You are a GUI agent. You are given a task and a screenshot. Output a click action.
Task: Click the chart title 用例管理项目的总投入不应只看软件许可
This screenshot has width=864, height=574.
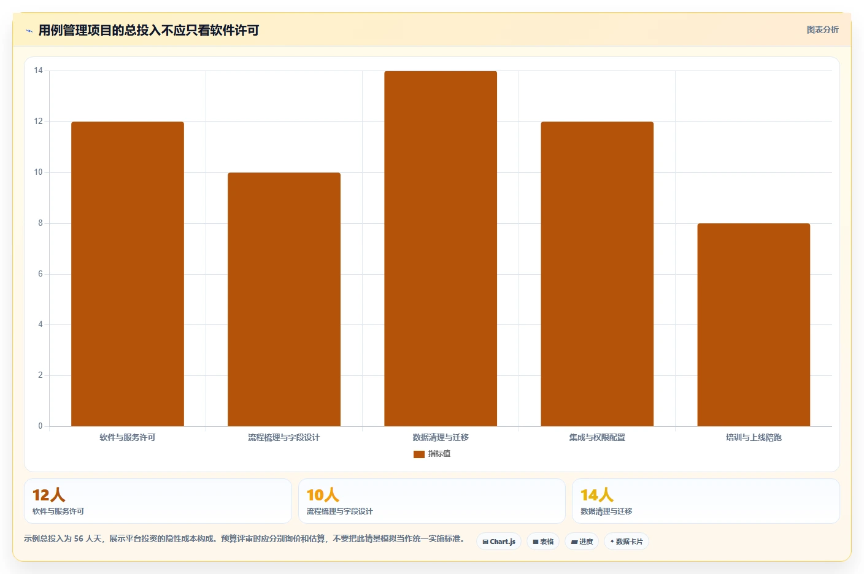148,30
